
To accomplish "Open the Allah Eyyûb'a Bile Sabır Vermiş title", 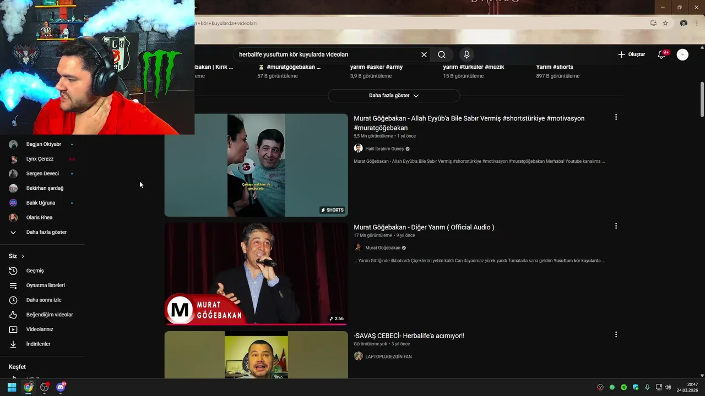I will tap(469, 123).
